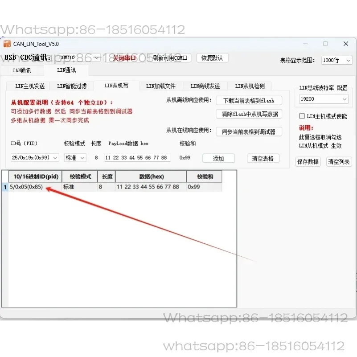Open the LIN智能过滤 tab
The height and width of the screenshot is (357, 357).
click(x=72, y=86)
